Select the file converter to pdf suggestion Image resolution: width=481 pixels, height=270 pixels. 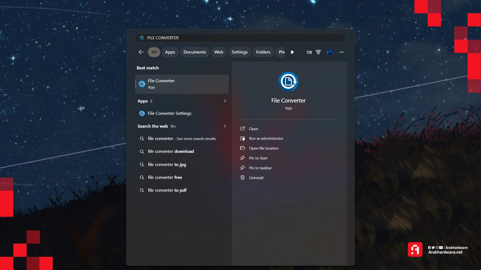(x=167, y=190)
